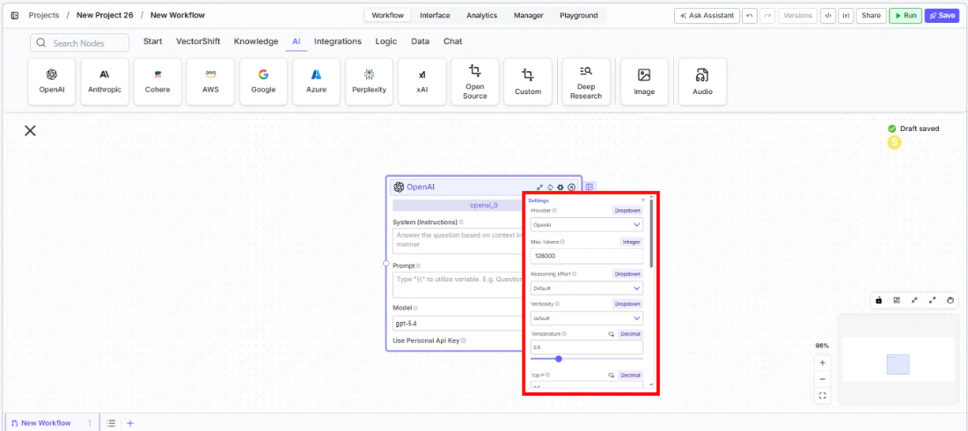Screen dimensions: 968x431
Task: Add an Image node
Action: 644,82
